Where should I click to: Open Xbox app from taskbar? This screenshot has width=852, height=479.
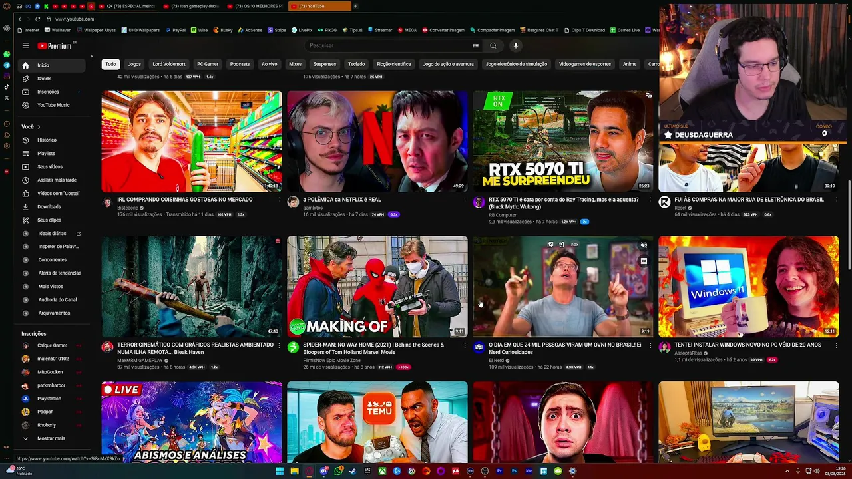pos(382,471)
